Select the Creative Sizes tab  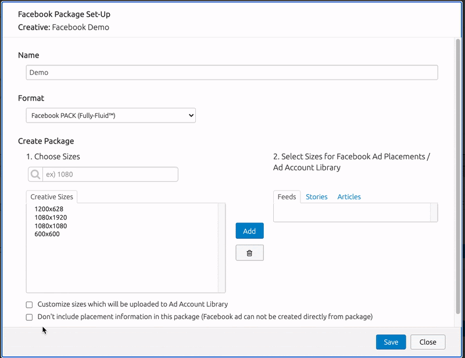(x=52, y=196)
